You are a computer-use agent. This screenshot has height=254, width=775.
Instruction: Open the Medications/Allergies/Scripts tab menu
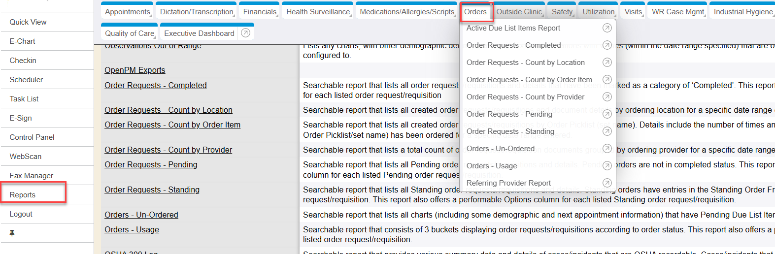(x=407, y=12)
